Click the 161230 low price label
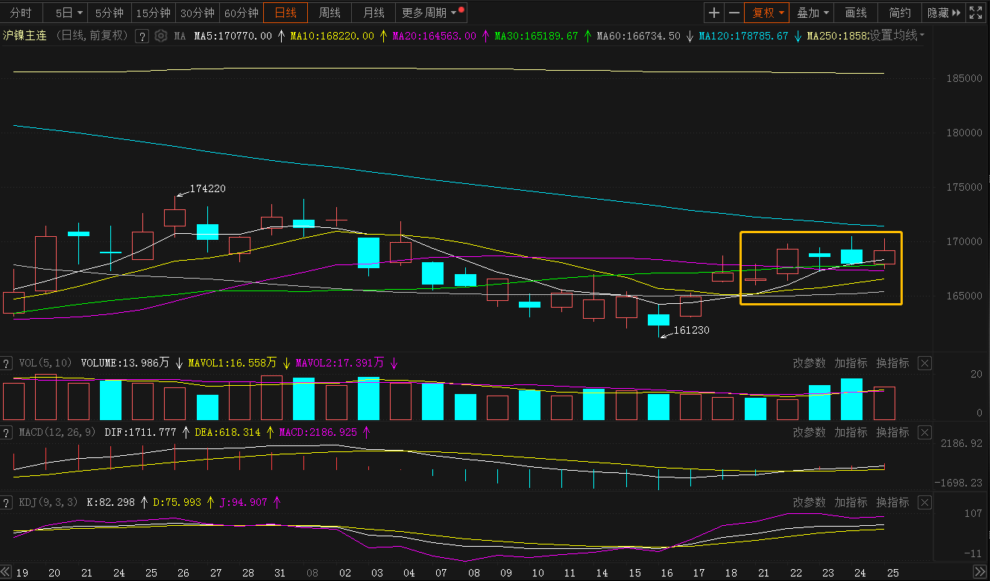 tap(692, 329)
